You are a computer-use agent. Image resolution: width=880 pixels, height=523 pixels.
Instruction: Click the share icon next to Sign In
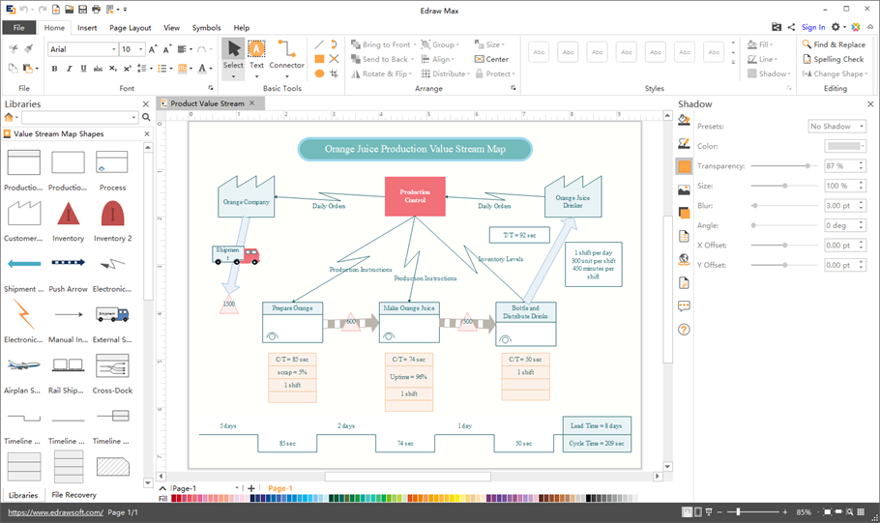[x=791, y=27]
